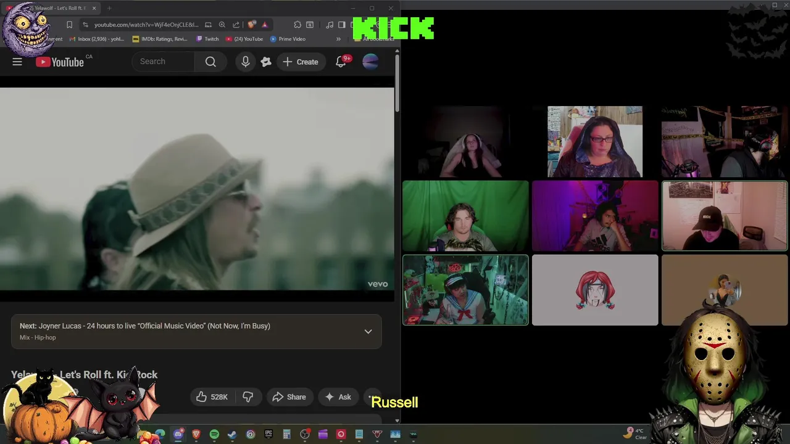Screen dimensions: 790x444
Task: Bookmark this page in the address bar
Action: 69,25
